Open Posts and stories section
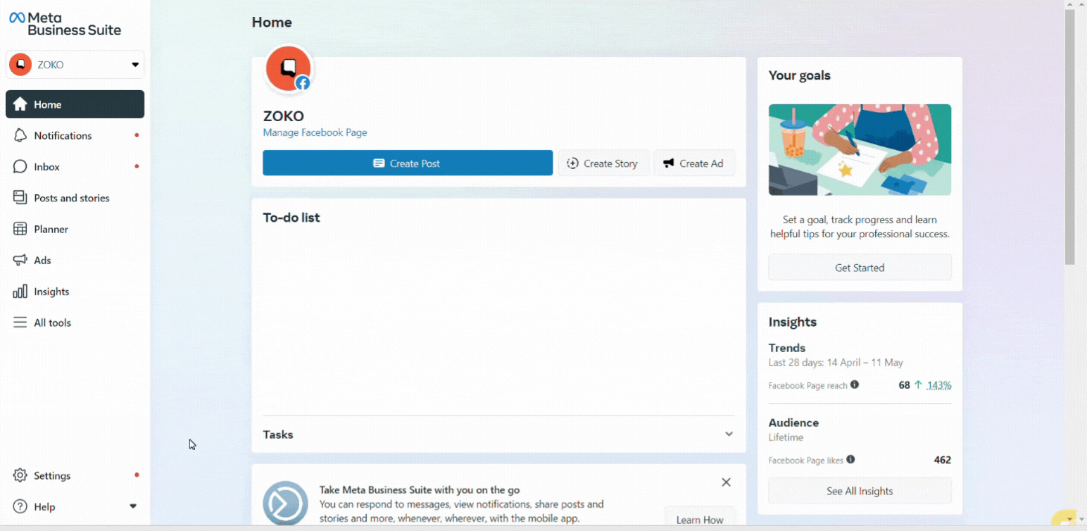Image resolution: width=1087 pixels, height=531 pixels. tap(75, 198)
